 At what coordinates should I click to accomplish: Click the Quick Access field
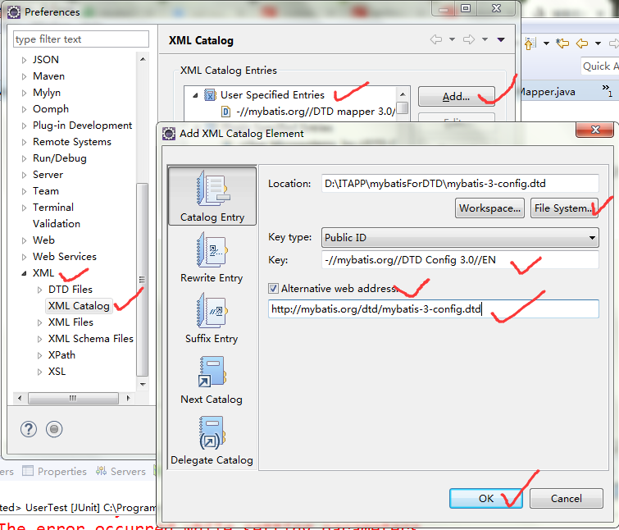click(x=600, y=66)
